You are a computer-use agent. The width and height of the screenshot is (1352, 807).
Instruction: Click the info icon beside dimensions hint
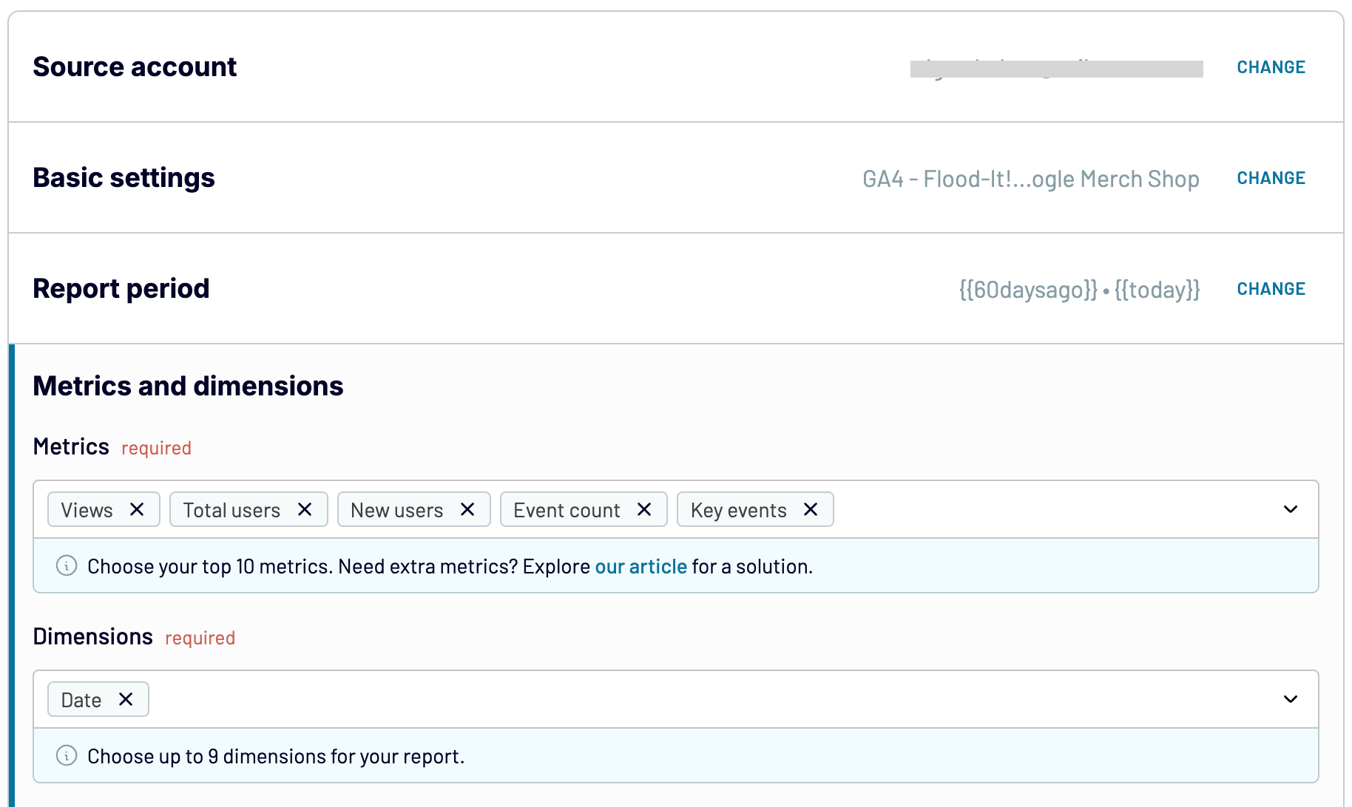(67, 756)
